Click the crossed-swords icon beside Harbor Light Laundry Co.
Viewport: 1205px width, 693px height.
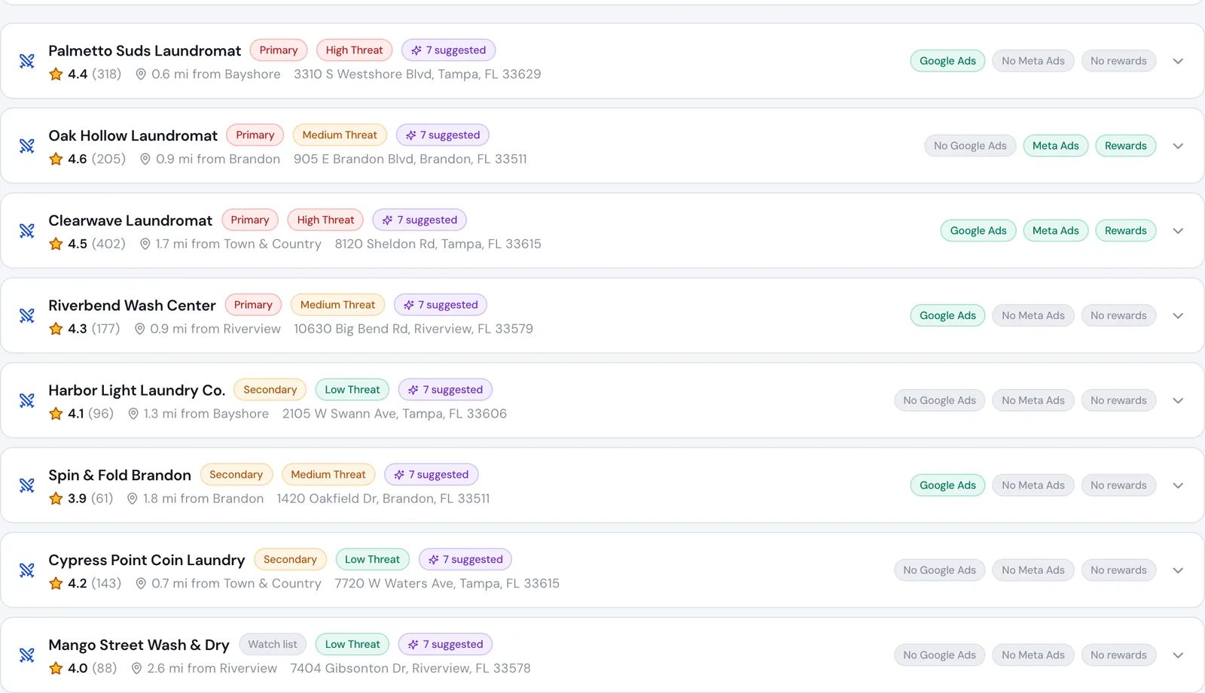(27, 400)
